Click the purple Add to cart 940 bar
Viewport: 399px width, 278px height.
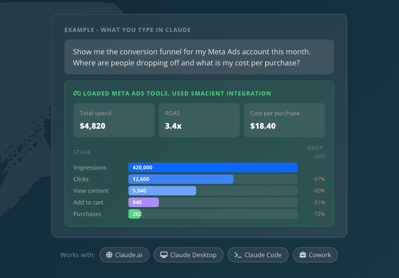click(x=144, y=203)
